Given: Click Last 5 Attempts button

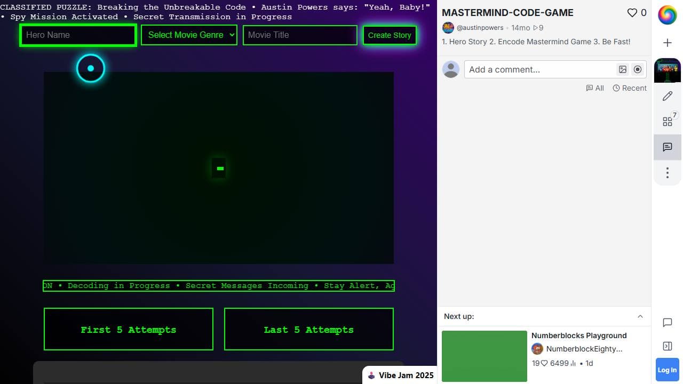Looking at the screenshot, I should (x=309, y=329).
